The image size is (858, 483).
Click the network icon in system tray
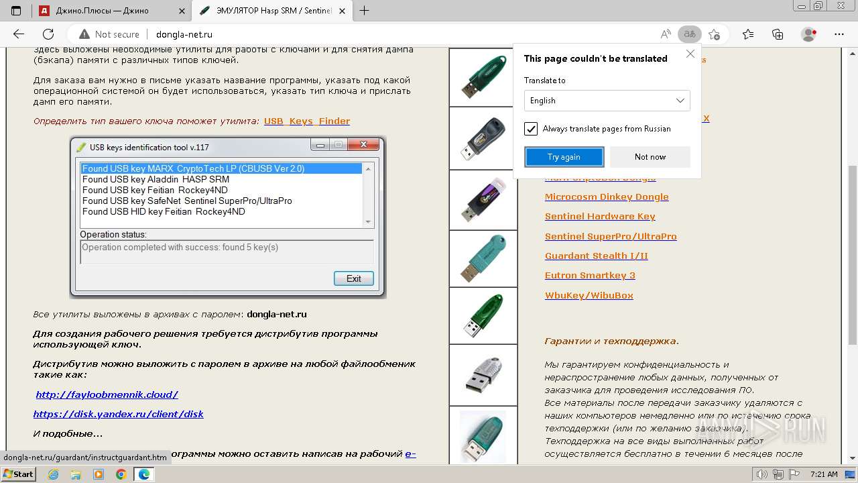coord(778,474)
